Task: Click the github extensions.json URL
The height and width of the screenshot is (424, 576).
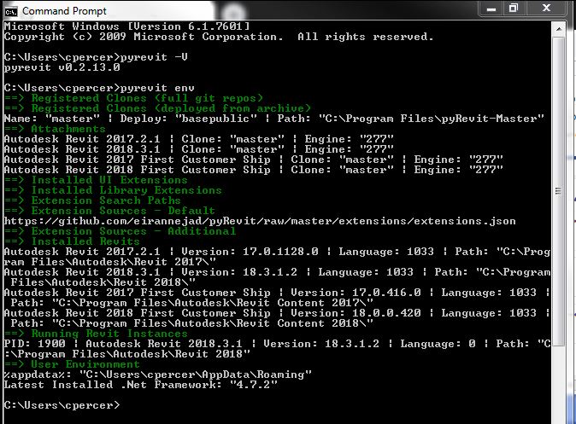Action: (260, 222)
